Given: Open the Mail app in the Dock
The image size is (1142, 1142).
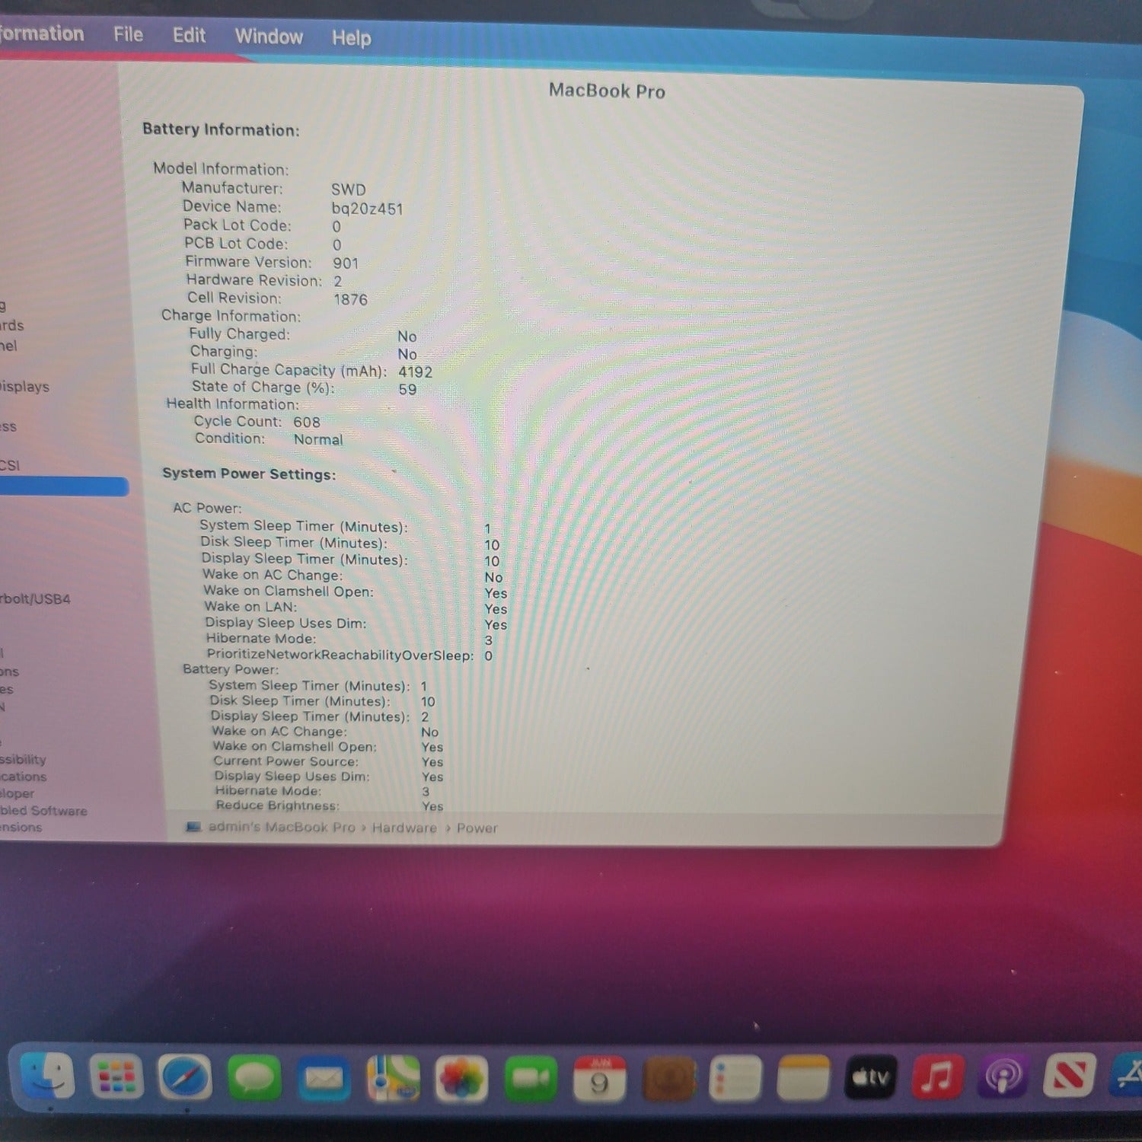Looking at the screenshot, I should (324, 1079).
